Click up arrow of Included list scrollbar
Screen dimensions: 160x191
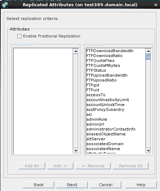click(x=148, y=51)
